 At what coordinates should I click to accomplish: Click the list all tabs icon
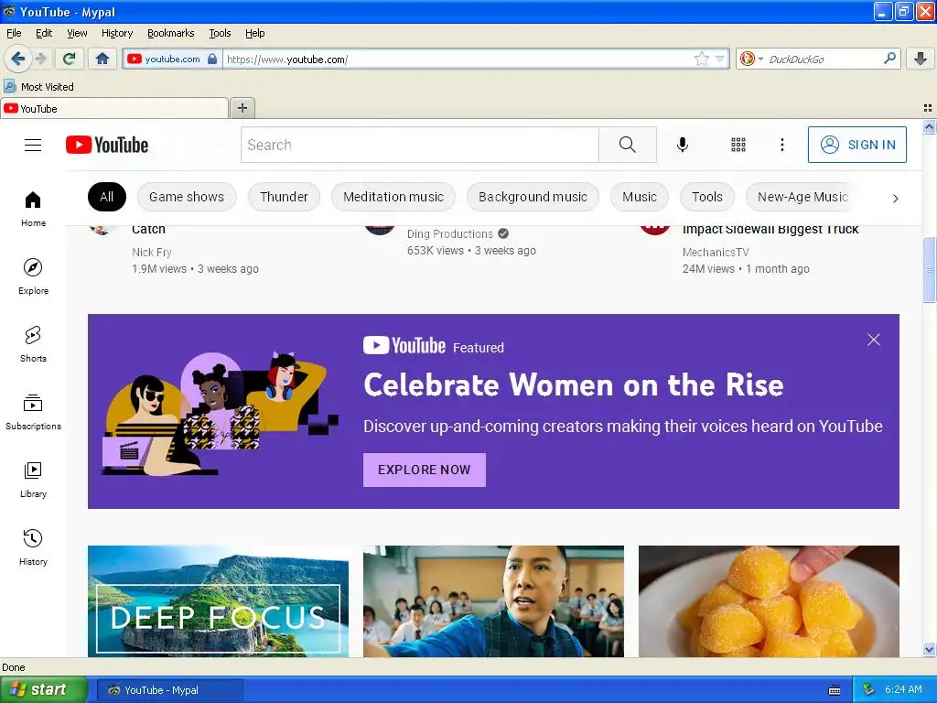point(928,108)
